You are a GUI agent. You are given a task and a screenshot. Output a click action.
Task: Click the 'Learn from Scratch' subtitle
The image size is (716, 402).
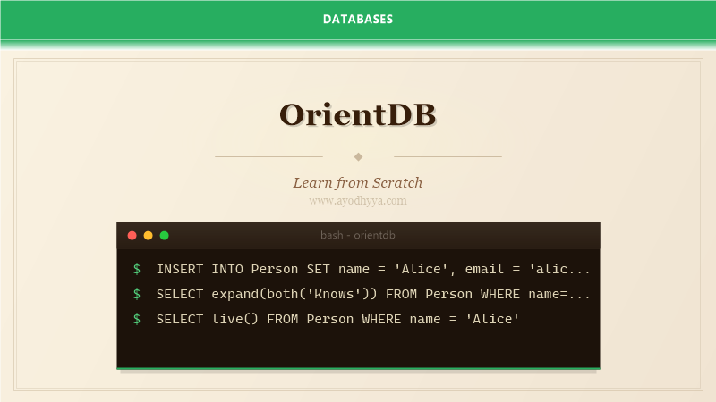click(x=358, y=183)
